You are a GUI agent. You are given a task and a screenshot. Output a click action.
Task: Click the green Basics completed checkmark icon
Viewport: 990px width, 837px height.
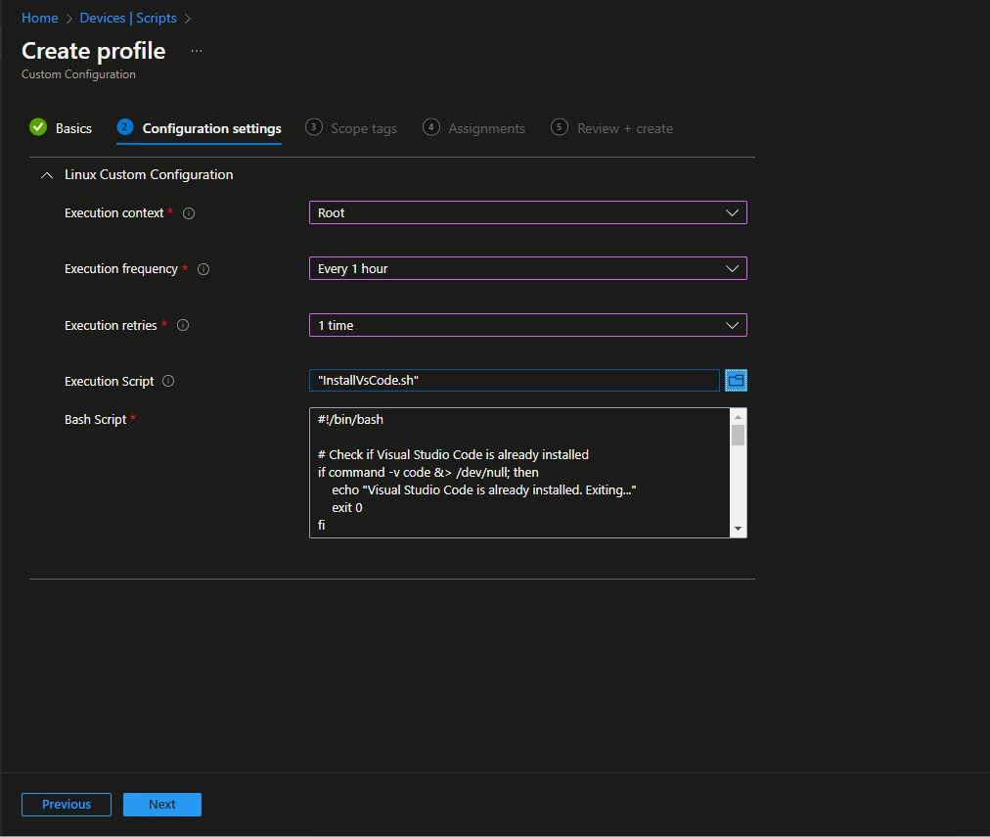pos(38,127)
